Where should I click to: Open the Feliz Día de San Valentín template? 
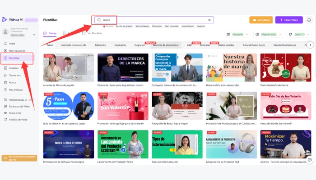click(286, 106)
